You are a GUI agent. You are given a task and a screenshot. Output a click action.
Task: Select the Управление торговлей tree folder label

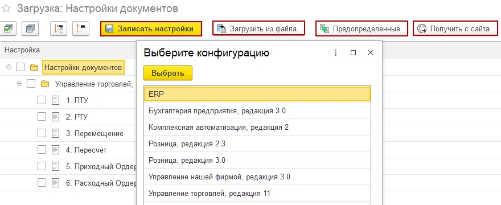click(x=94, y=84)
